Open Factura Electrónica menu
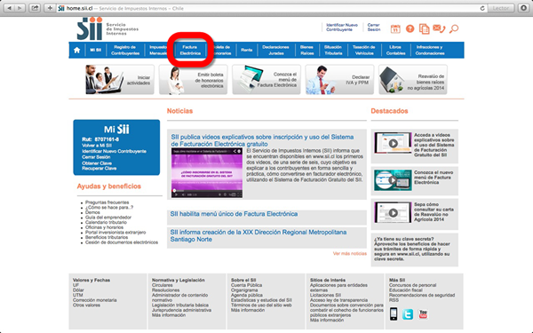The width and height of the screenshot is (533, 333). pyautogui.click(x=190, y=50)
